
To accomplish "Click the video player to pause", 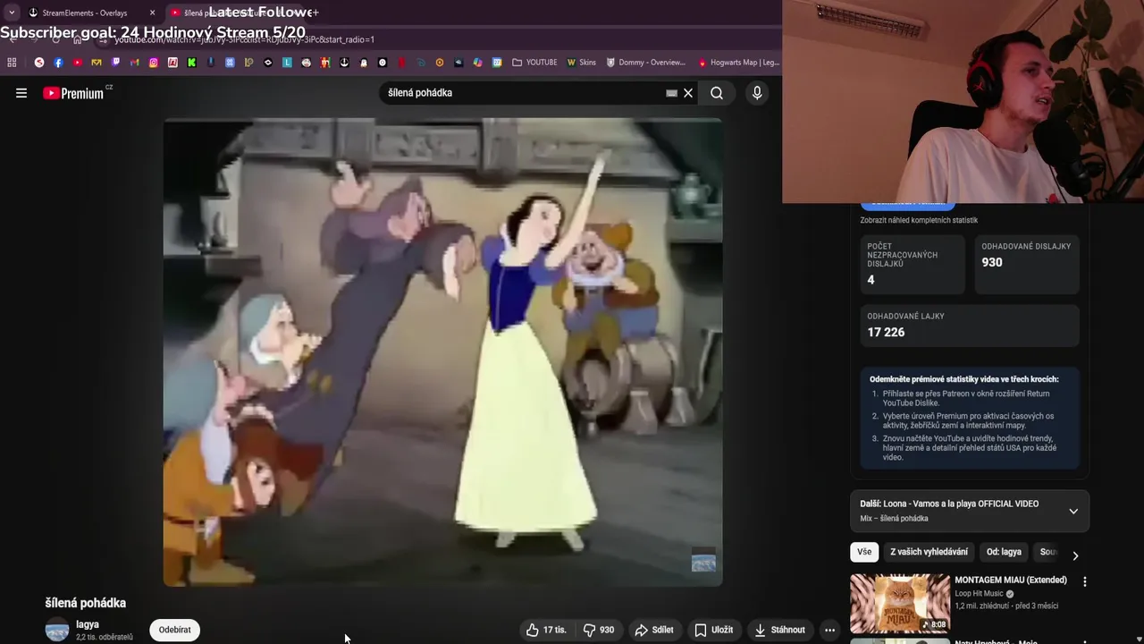I will (x=442, y=352).
